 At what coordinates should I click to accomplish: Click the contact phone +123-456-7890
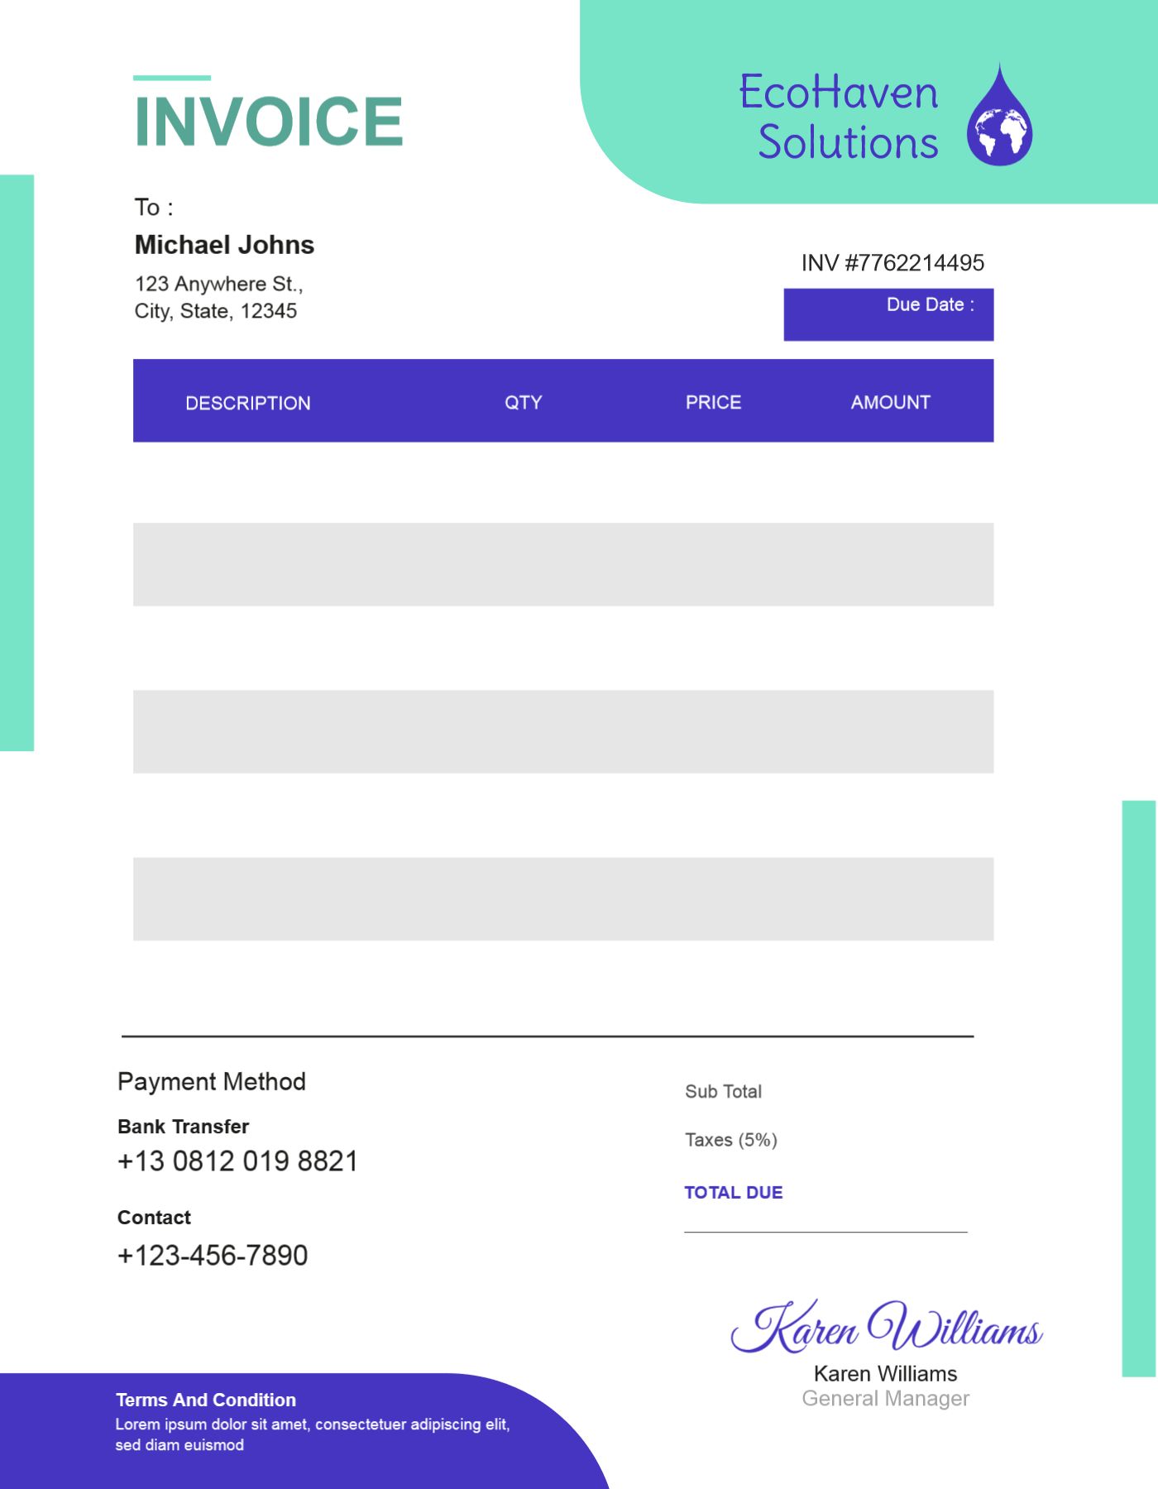tap(213, 1255)
